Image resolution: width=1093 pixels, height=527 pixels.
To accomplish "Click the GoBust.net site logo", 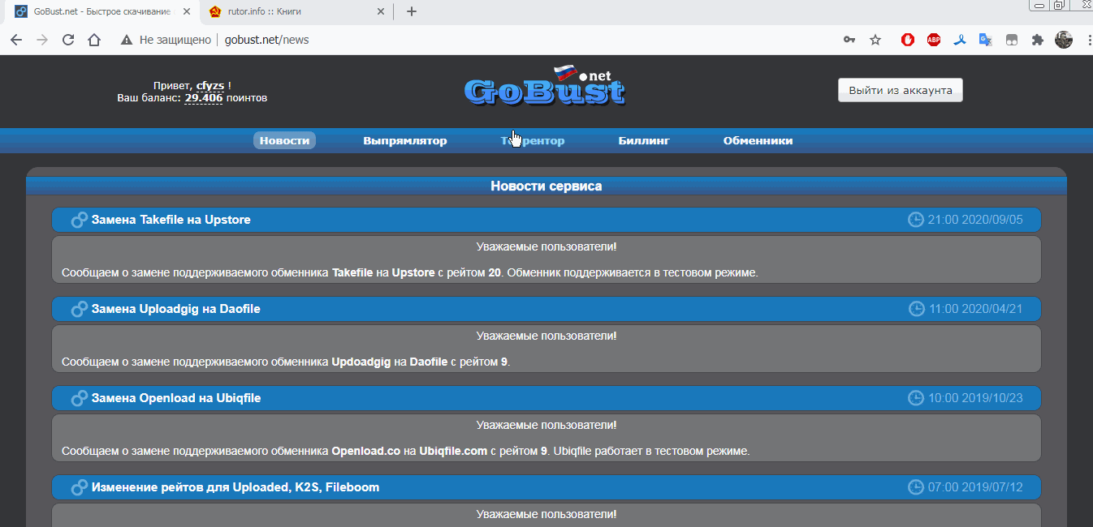I will pyautogui.click(x=546, y=87).
